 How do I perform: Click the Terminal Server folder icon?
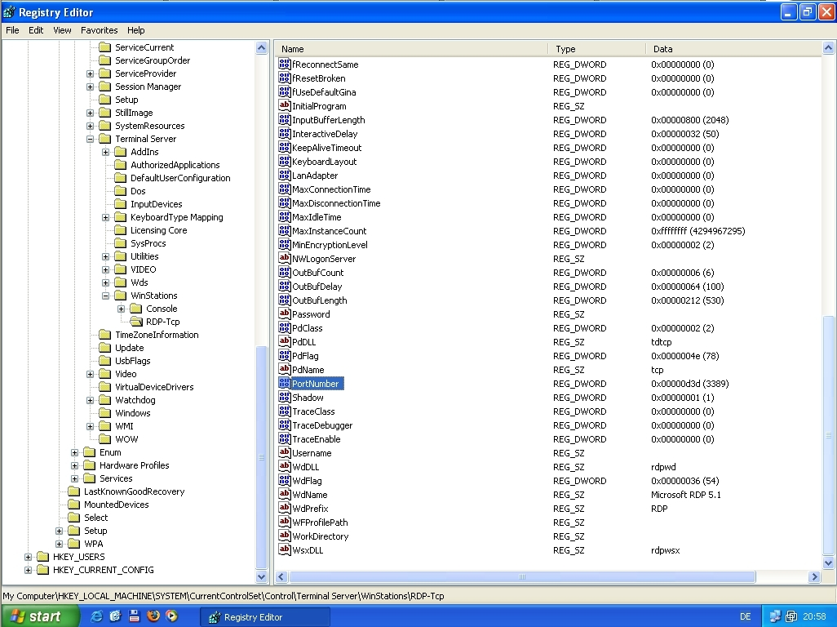click(x=104, y=139)
